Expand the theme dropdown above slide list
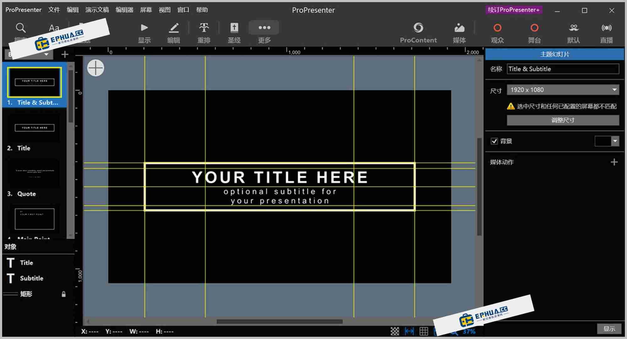627x339 pixels. coord(46,54)
